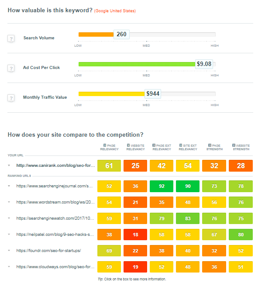Click the Google United States label
This screenshot has width=265, height=290.
pos(115,11)
